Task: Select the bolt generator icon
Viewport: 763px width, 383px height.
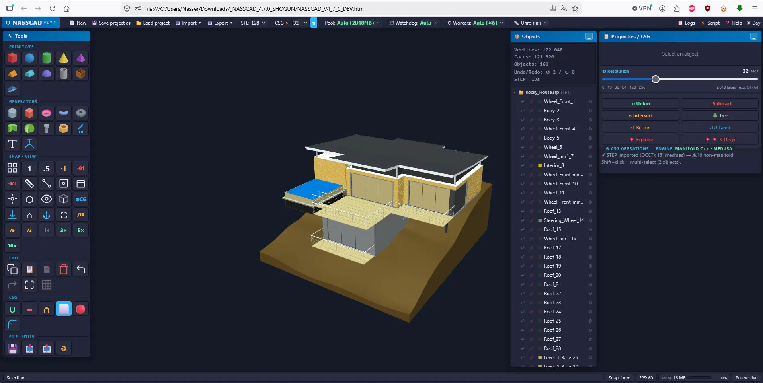Action: pos(47,128)
